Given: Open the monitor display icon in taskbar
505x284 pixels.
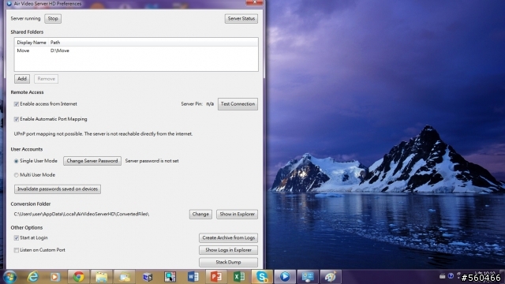Looking at the screenshot, I should 308,277.
